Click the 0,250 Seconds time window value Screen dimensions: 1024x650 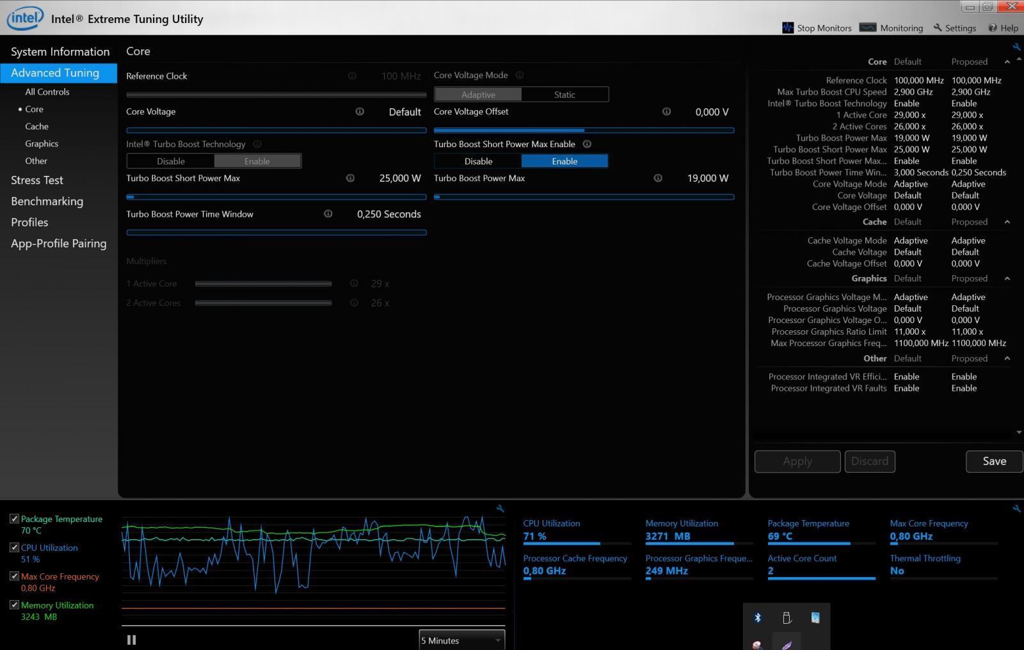point(389,214)
